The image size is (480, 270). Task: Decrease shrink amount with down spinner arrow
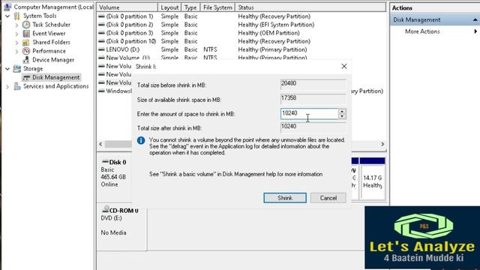pyautogui.click(x=342, y=116)
